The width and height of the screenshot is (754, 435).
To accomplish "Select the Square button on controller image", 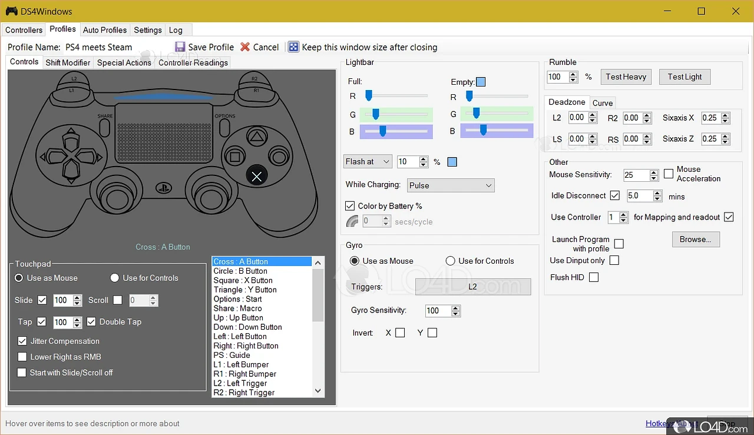I will (x=235, y=157).
